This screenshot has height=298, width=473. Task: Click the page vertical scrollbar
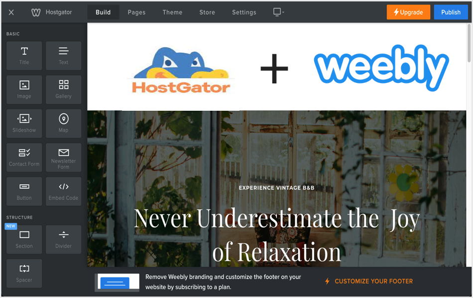coord(469,43)
